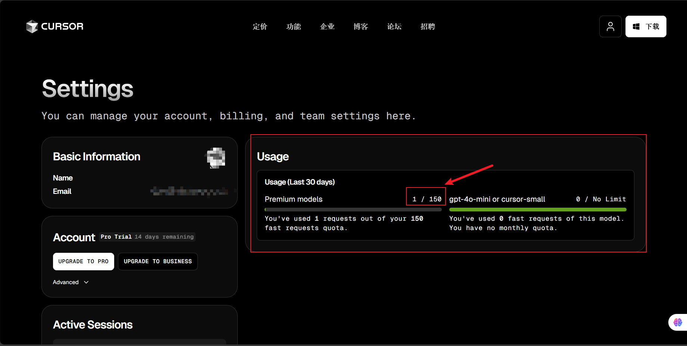The width and height of the screenshot is (687, 346).
Task: Click the Name field label
Action: click(63, 178)
